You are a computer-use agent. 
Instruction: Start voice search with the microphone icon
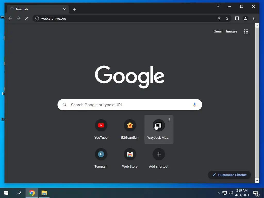195,105
